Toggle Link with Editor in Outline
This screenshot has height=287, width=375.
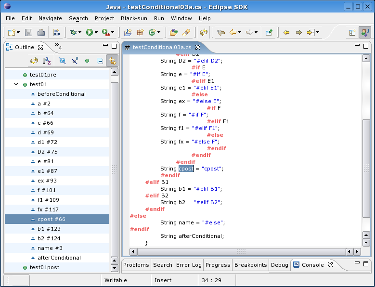[112, 61]
